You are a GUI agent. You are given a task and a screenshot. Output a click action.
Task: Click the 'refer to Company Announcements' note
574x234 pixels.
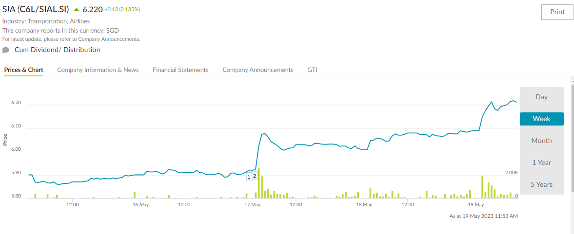[x=71, y=39]
